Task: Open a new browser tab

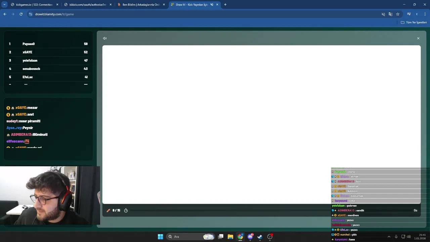Action: click(225, 5)
